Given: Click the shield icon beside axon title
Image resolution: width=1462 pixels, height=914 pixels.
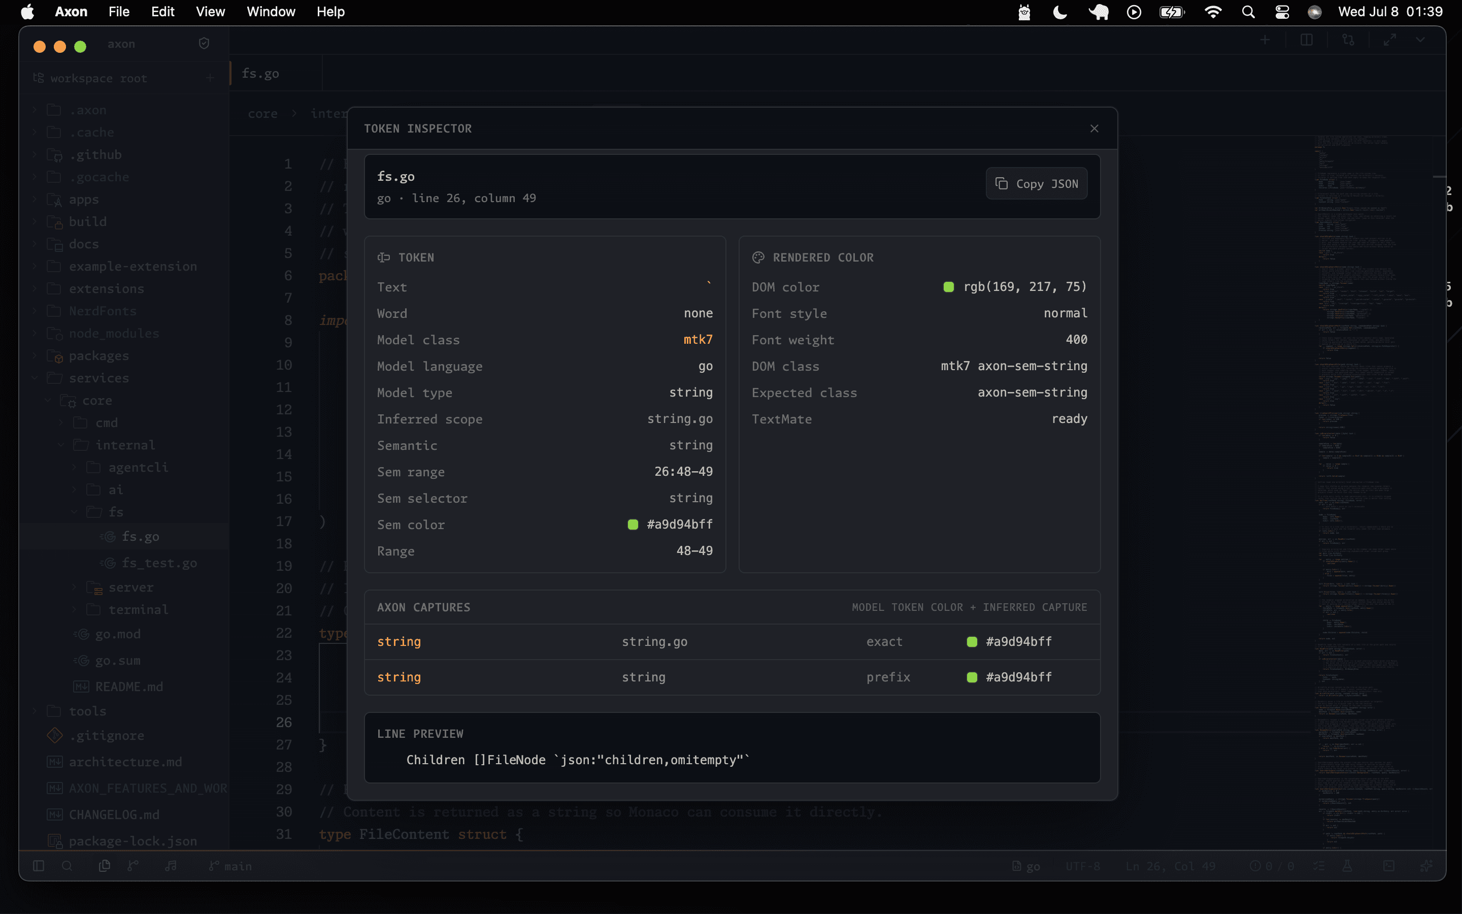Looking at the screenshot, I should pos(204,44).
